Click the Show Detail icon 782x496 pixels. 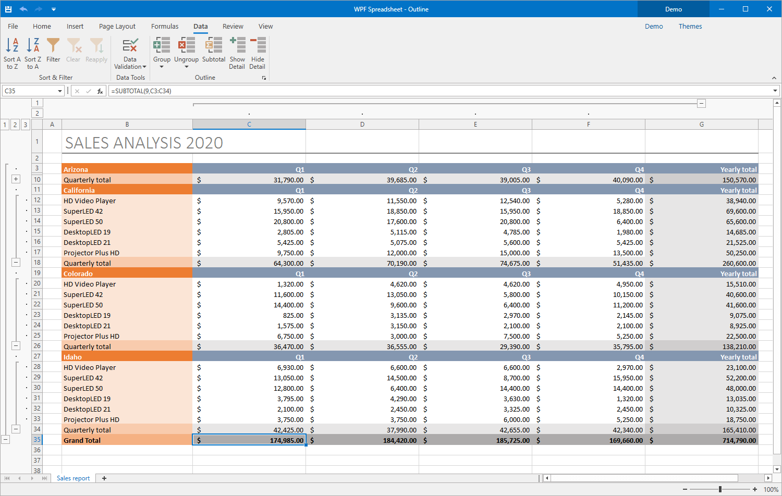click(237, 46)
